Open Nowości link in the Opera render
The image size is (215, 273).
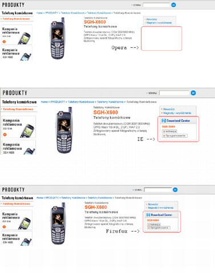[152, 19]
